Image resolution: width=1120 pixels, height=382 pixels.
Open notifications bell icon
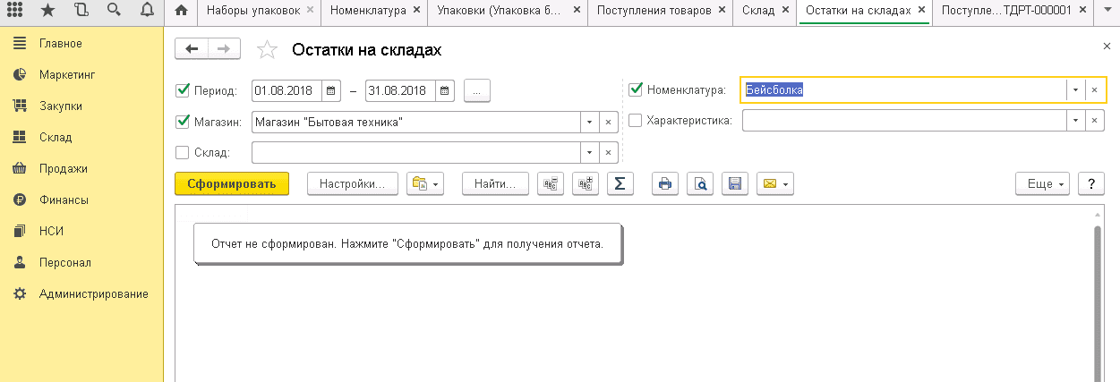click(145, 11)
